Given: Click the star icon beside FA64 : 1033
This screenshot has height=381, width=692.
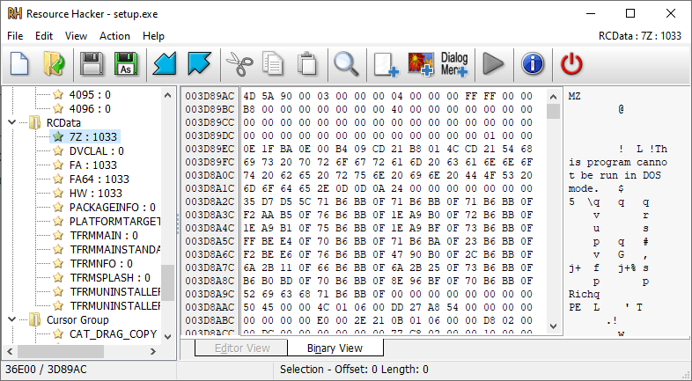Looking at the screenshot, I should click(x=58, y=179).
